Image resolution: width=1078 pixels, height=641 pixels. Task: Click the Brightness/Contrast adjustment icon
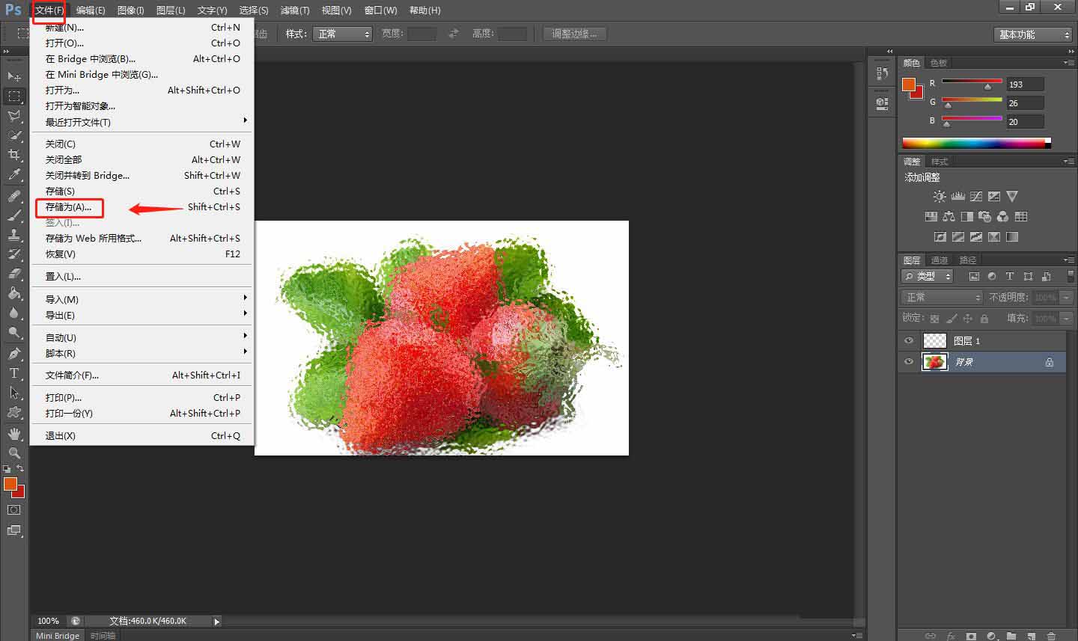(x=939, y=196)
